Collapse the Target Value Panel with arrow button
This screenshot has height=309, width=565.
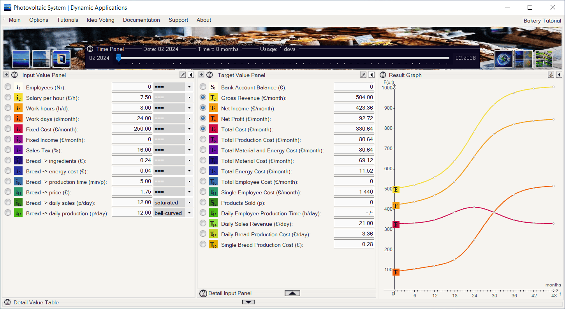click(371, 75)
